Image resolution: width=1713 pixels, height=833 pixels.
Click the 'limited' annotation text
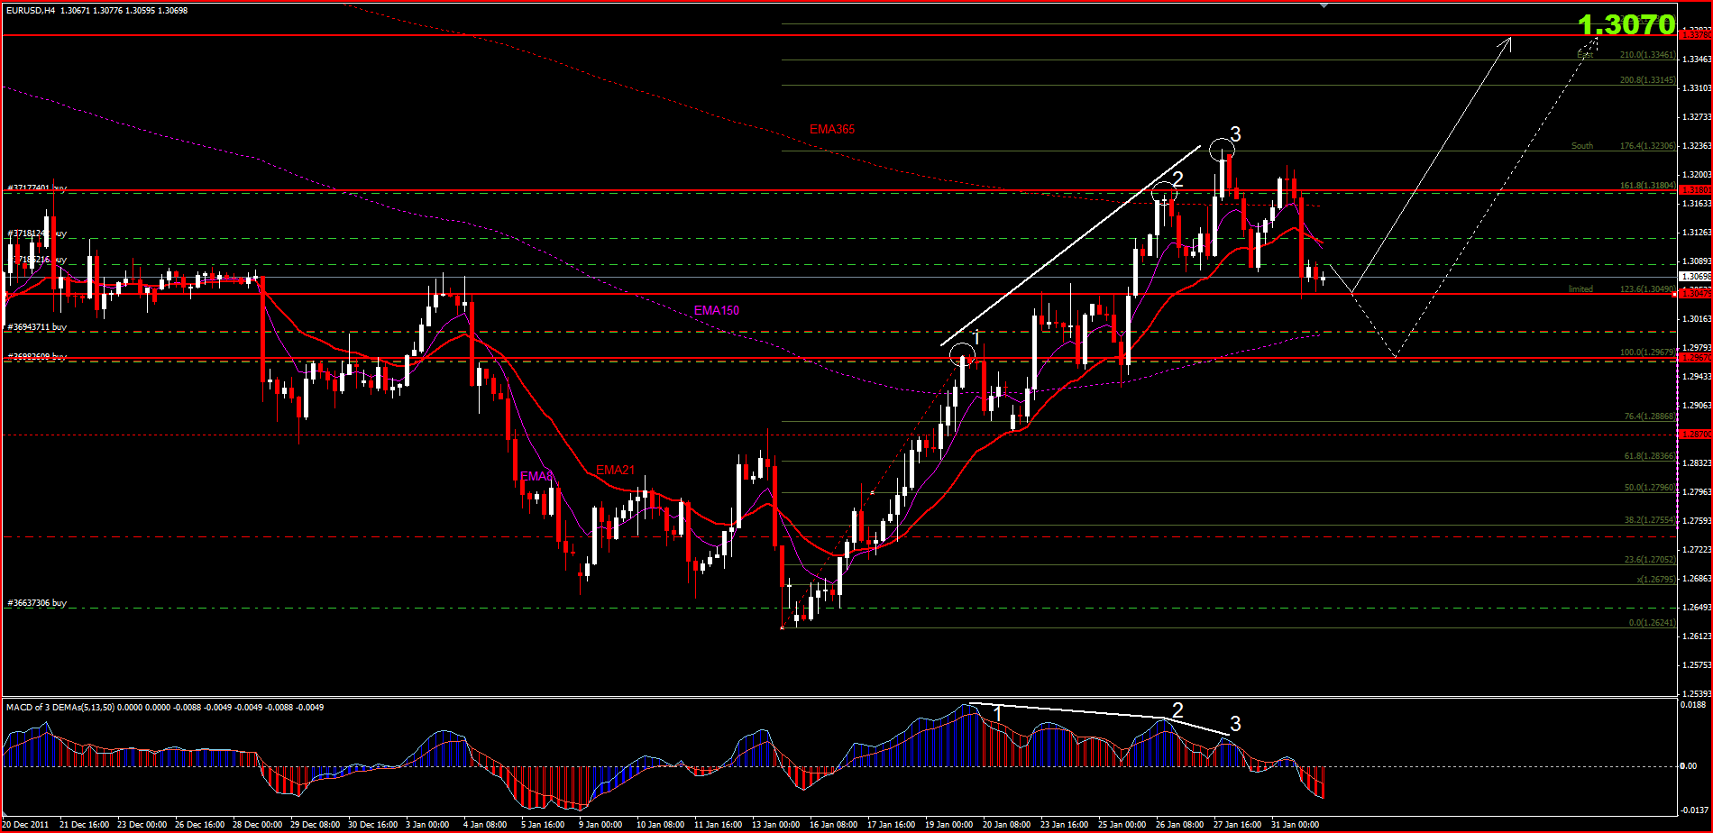pos(1580,289)
